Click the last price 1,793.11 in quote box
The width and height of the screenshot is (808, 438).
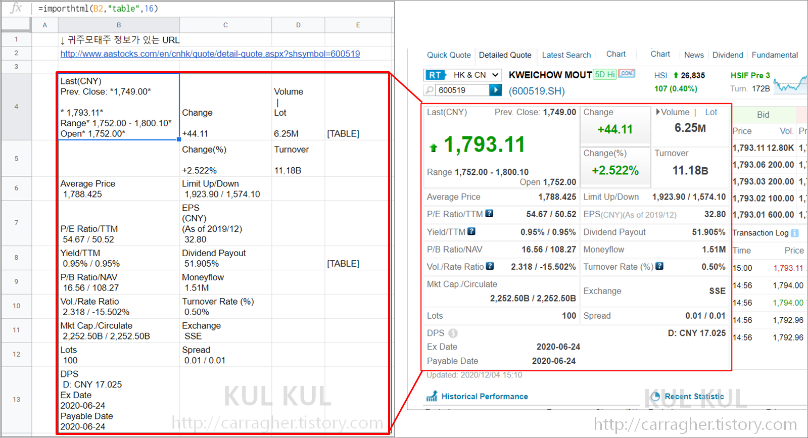point(484,144)
